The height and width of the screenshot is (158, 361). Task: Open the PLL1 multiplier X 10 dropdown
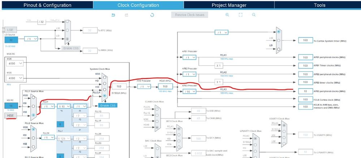64,107
